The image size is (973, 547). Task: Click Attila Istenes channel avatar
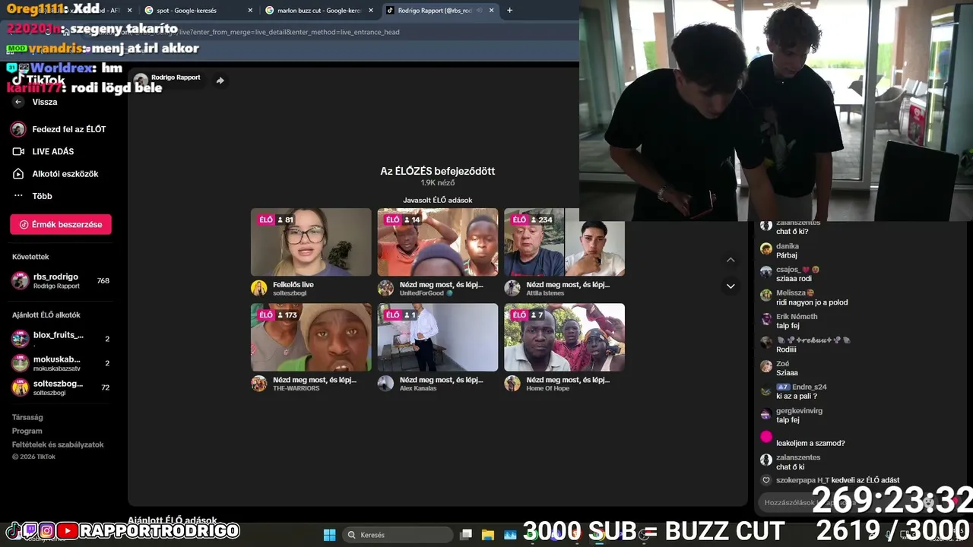coord(512,288)
